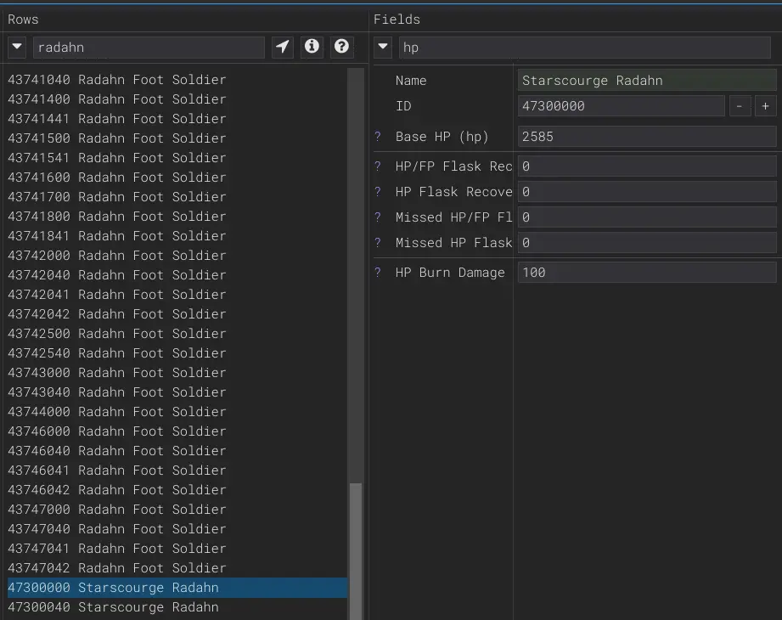Click the go-to-selected-row arrow icon

(x=283, y=47)
